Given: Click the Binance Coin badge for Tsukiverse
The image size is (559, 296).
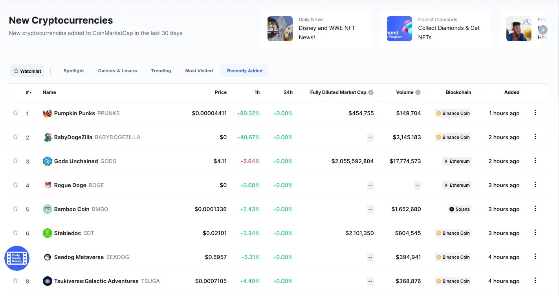Looking at the screenshot, I should (453, 281).
